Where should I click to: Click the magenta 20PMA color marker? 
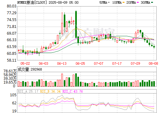click(138, 2)
